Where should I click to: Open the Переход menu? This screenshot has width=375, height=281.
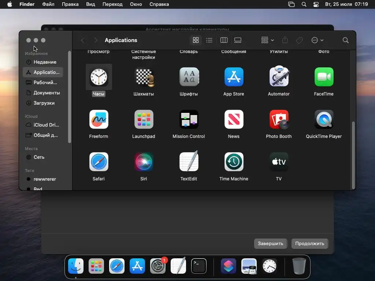coord(112,4)
